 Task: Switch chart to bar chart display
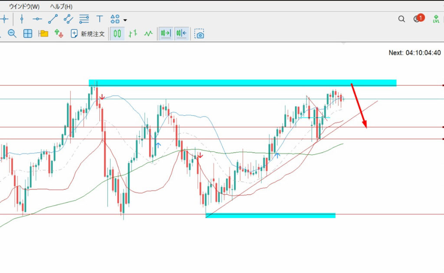pos(134,33)
